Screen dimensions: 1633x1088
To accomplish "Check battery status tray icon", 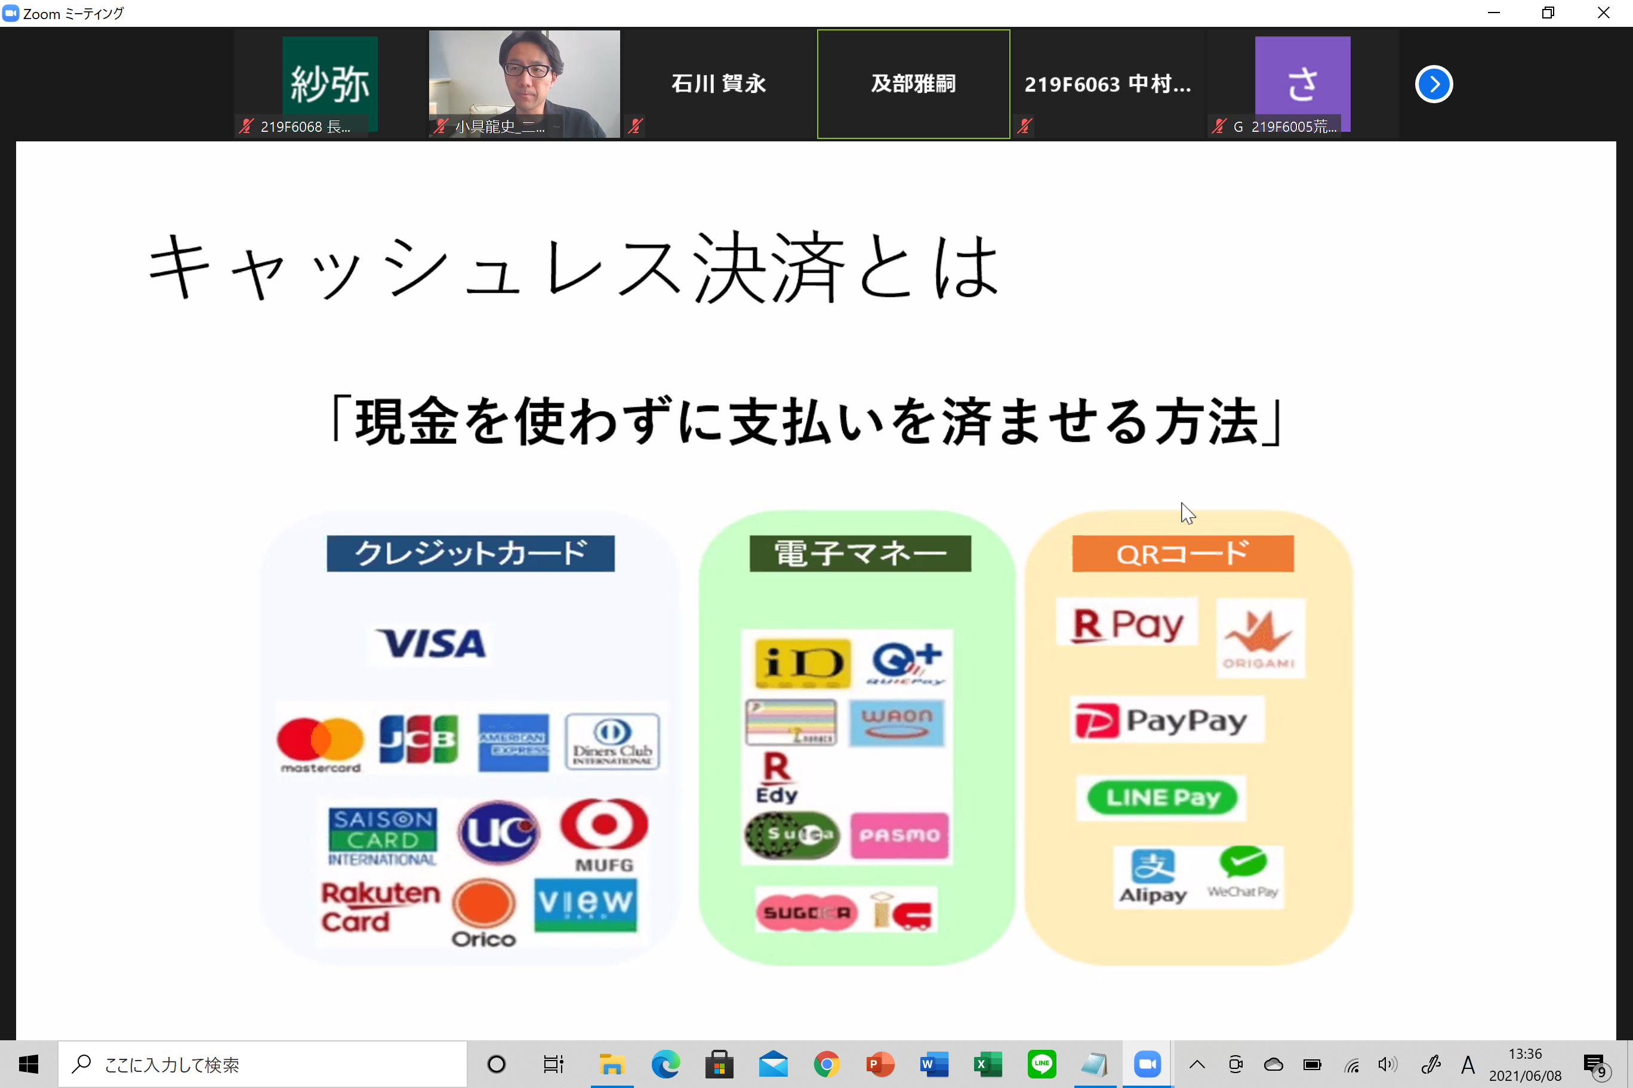I will (x=1312, y=1064).
